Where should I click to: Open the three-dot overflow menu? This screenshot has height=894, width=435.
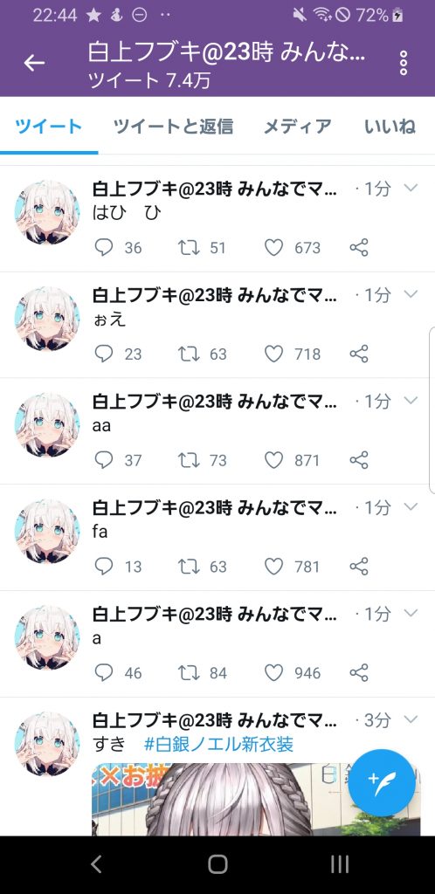pyautogui.click(x=404, y=63)
